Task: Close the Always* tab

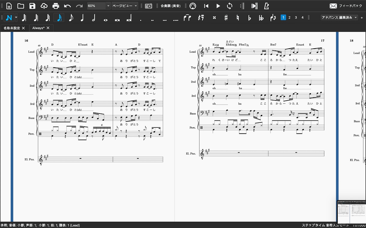Action: 48,28
